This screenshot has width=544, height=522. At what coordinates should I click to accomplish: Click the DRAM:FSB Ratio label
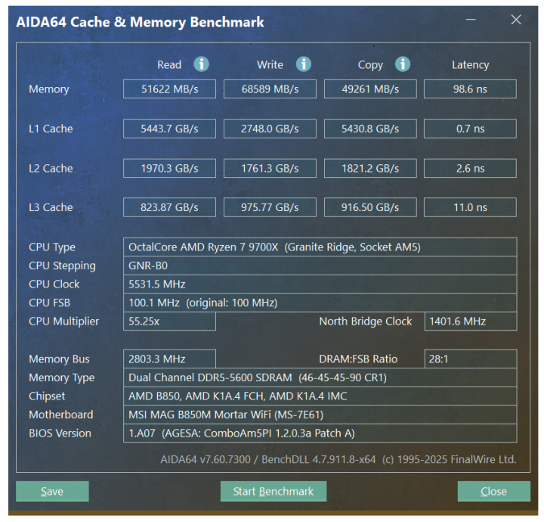(358, 359)
